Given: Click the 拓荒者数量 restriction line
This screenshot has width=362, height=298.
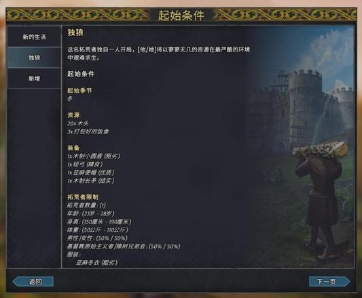Looking at the screenshot, I should coord(86,205).
